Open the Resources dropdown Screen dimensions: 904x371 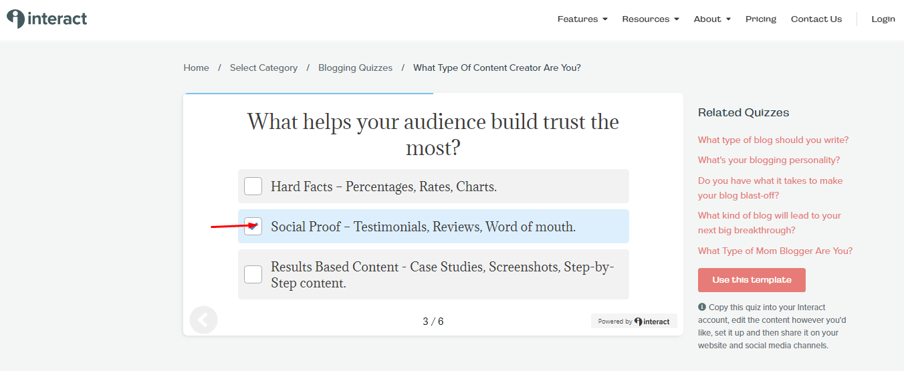click(x=651, y=19)
